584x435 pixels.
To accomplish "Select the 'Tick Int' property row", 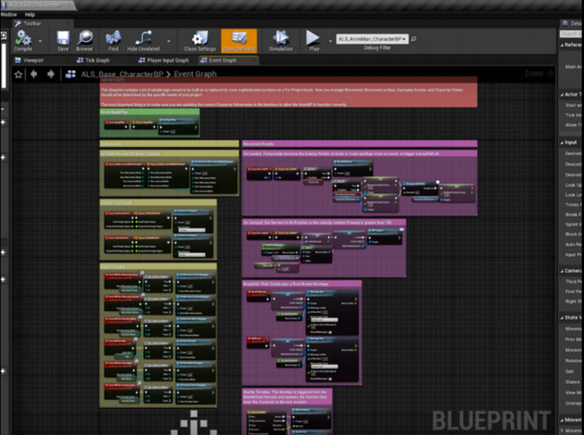I will coord(573,115).
